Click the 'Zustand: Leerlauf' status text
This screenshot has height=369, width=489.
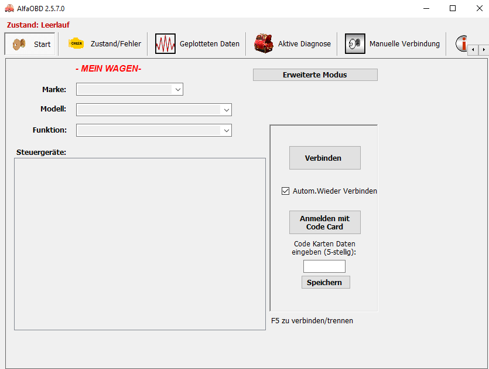tap(39, 25)
